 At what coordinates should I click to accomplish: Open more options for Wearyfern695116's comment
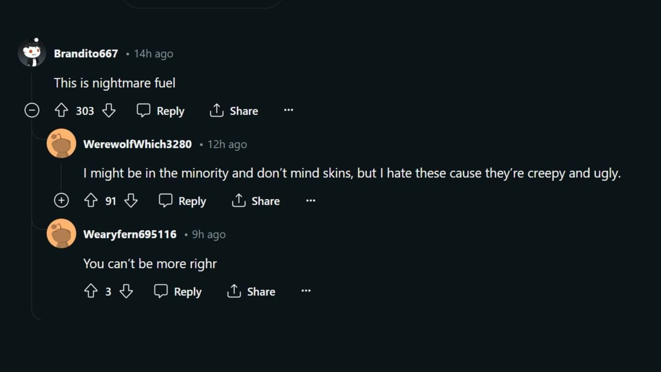pyautogui.click(x=306, y=292)
